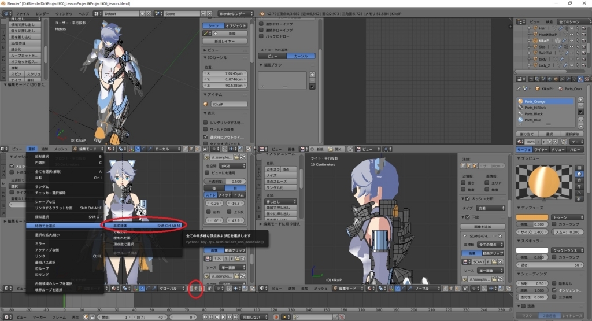The height and width of the screenshot is (321, 592).
Task: Click ノイズ button in mesh tools
Action: click(x=280, y=175)
